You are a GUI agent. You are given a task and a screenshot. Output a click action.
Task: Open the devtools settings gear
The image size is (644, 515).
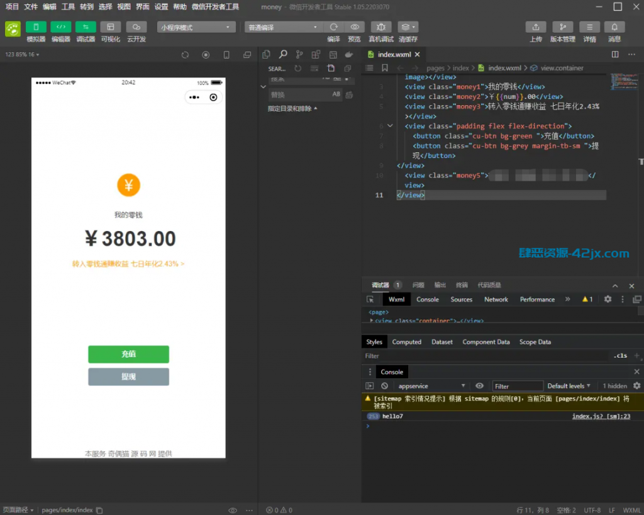(x=608, y=300)
